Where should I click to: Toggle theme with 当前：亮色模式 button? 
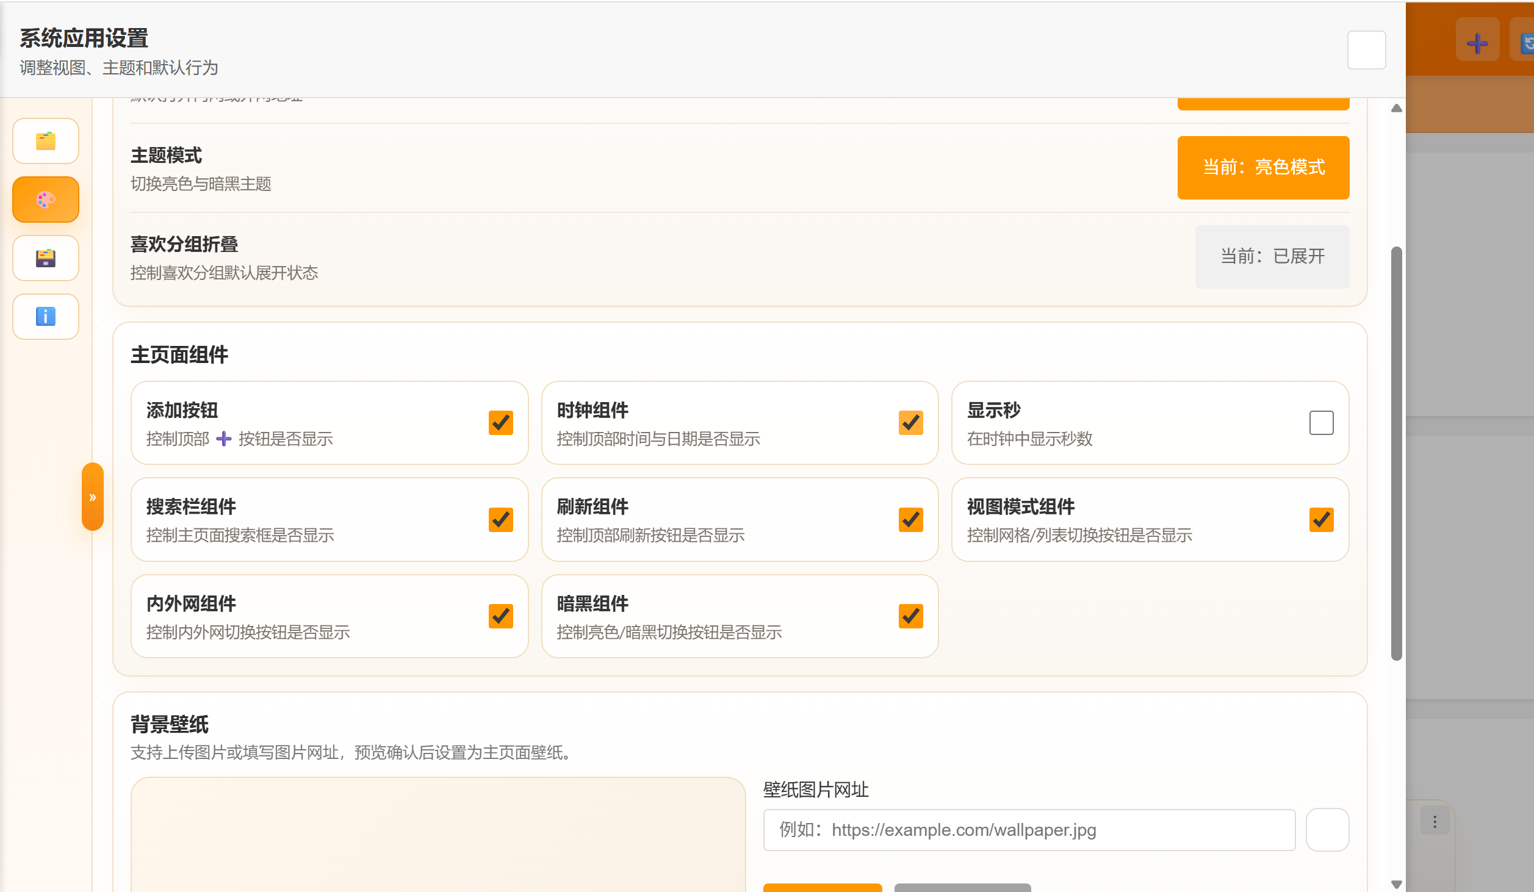point(1263,167)
